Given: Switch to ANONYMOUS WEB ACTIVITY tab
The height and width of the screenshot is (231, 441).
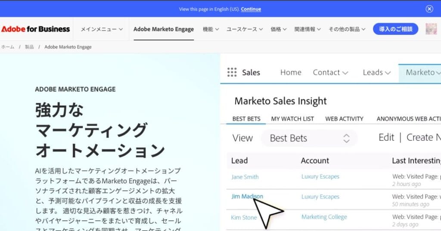Looking at the screenshot, I should 409,119.
